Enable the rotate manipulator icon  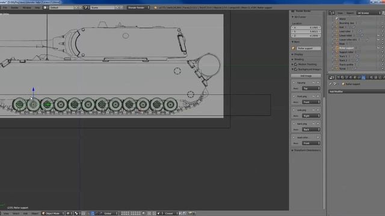coord(97,214)
